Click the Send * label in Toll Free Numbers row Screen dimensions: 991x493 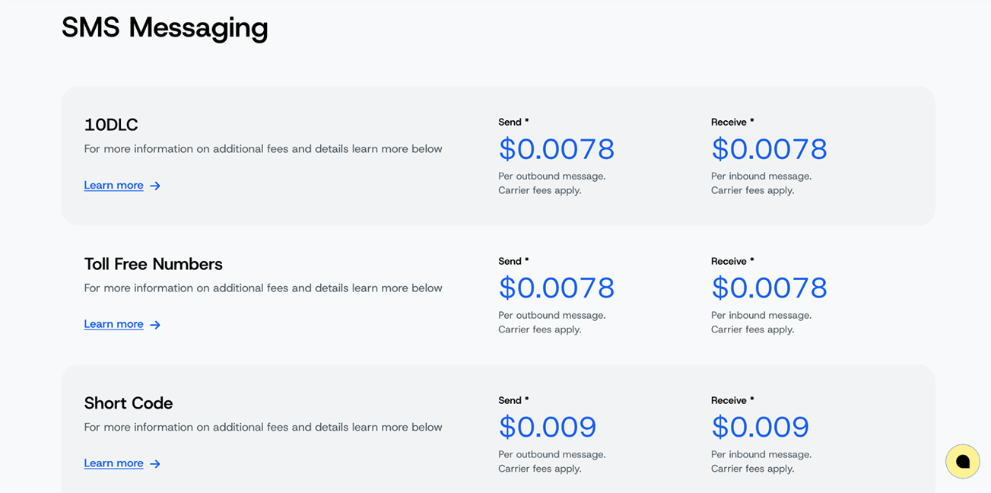point(513,261)
